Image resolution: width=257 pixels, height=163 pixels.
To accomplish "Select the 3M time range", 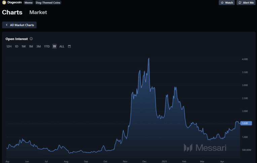I will pyautogui.click(x=39, y=46).
